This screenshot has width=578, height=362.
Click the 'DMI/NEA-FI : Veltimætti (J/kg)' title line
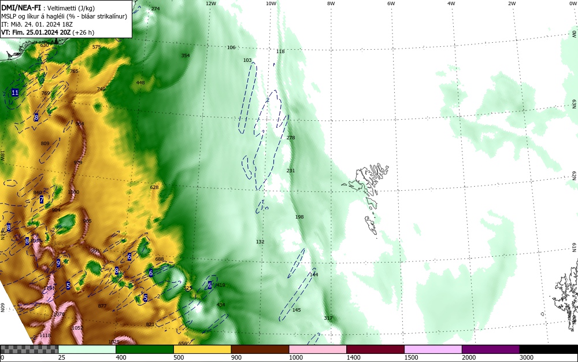coord(48,8)
